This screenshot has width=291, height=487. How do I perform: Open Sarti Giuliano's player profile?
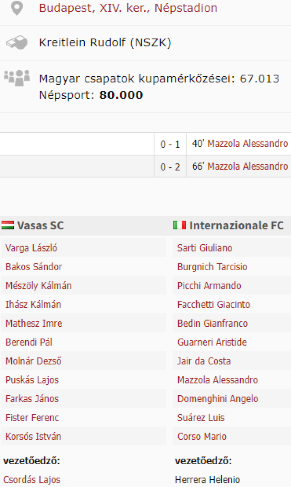point(205,248)
